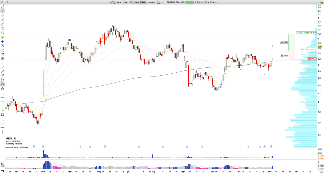Select the pointer tool in the left toolbar
This screenshot has width=324, height=173.
click(x=2, y=11)
